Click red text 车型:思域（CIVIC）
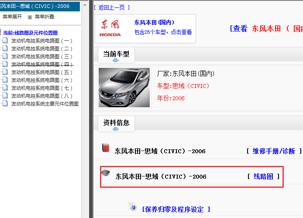Viewport: 303px width, 218px height. (183, 86)
